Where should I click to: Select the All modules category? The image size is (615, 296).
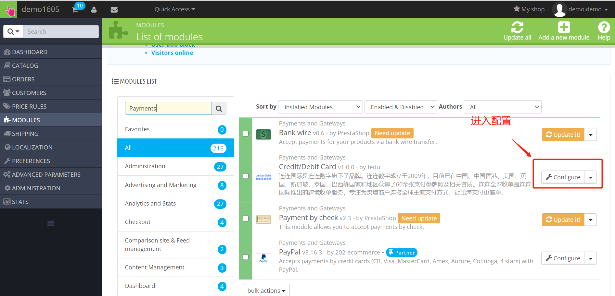(x=176, y=148)
